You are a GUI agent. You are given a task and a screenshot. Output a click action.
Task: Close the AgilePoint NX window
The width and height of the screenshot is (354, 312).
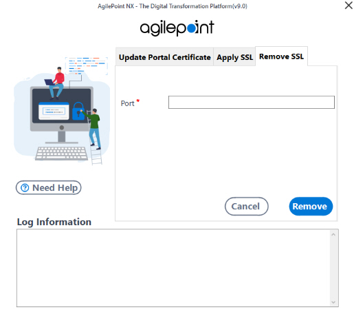tap(349, 6)
